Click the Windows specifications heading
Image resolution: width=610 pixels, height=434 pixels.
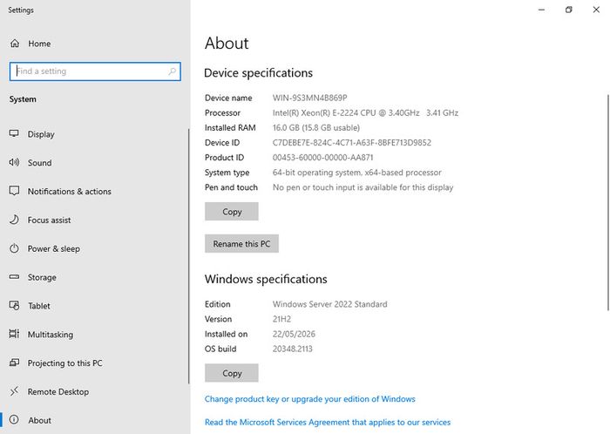[266, 279]
